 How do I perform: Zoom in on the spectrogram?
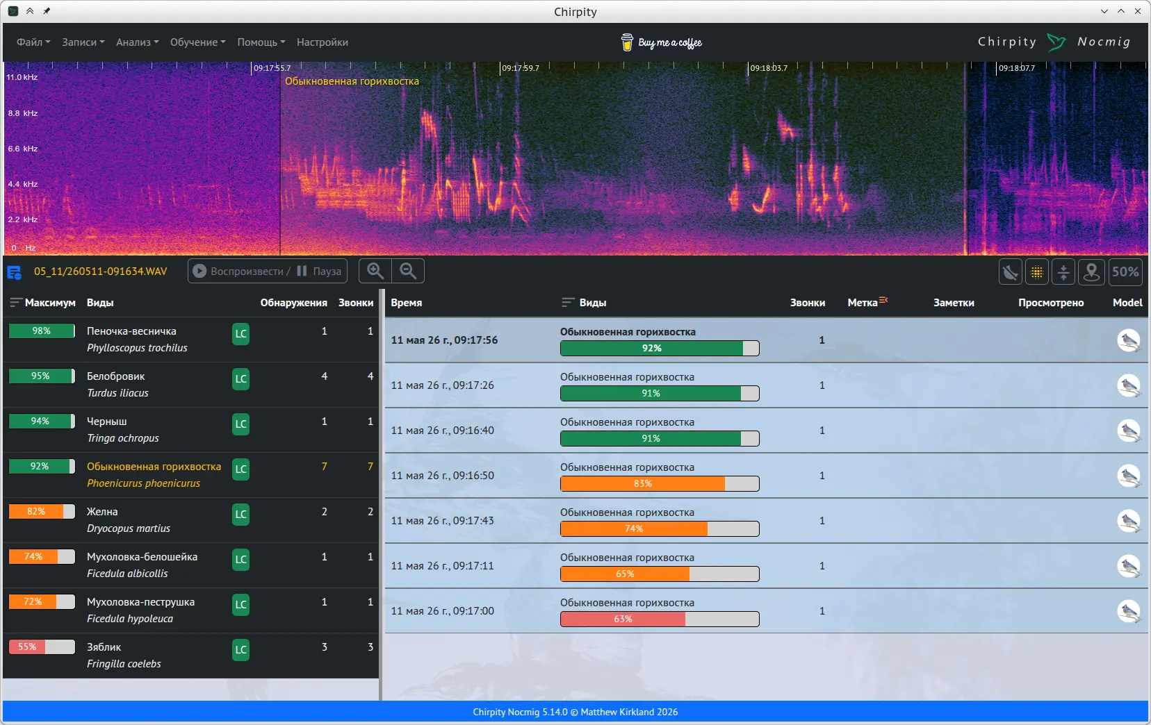375,271
